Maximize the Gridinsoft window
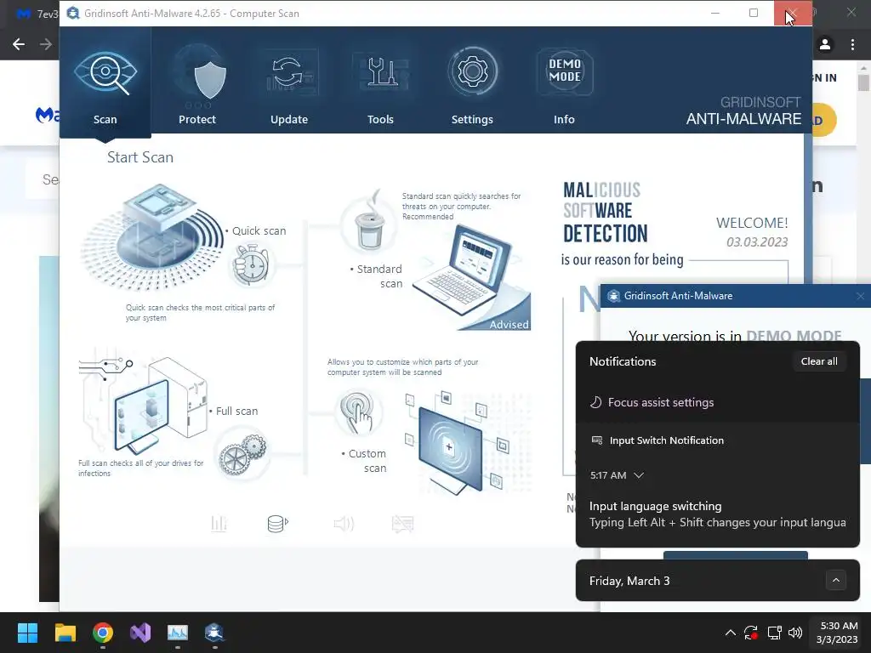This screenshot has width=871, height=653. (754, 13)
